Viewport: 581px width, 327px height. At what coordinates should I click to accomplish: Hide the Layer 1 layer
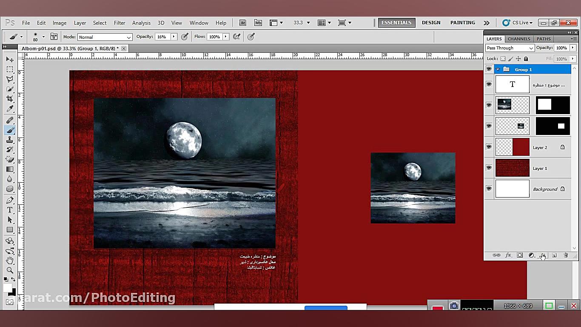(x=489, y=168)
